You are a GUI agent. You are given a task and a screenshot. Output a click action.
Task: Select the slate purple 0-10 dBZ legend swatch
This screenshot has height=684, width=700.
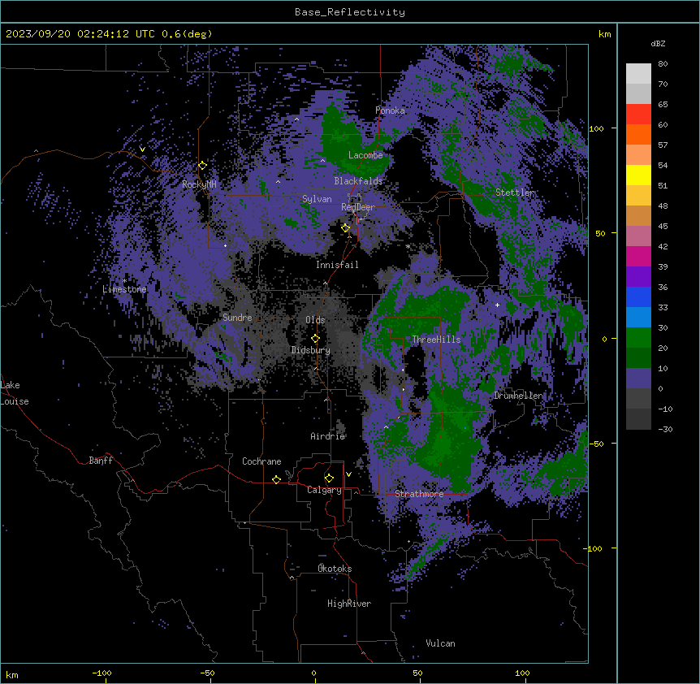pyautogui.click(x=638, y=379)
